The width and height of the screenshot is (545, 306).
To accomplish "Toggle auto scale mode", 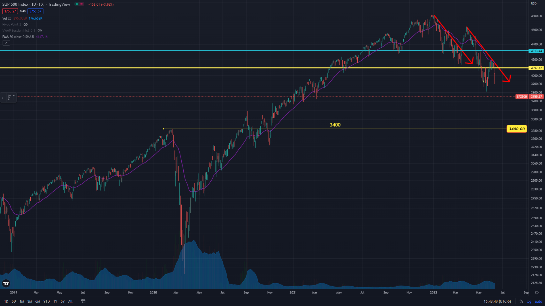I will pos(538,301).
